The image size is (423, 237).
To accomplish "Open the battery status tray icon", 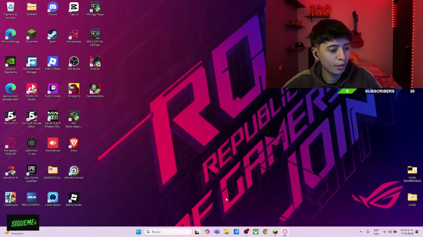I will click(395, 232).
